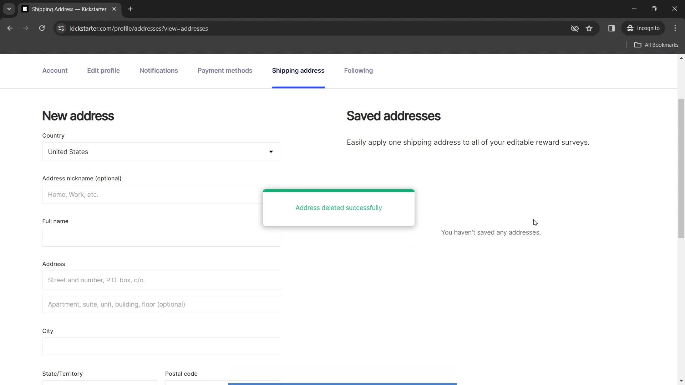685x385 pixels.
Task: Click the Apartment suite optional field
Action: pos(161,304)
